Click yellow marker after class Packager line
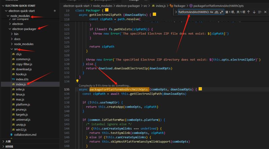 coord(107,10)
